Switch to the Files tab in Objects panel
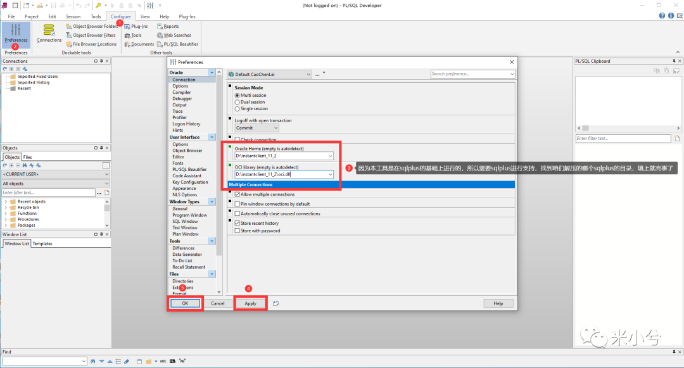Image resolution: width=684 pixels, height=368 pixels. (27, 158)
